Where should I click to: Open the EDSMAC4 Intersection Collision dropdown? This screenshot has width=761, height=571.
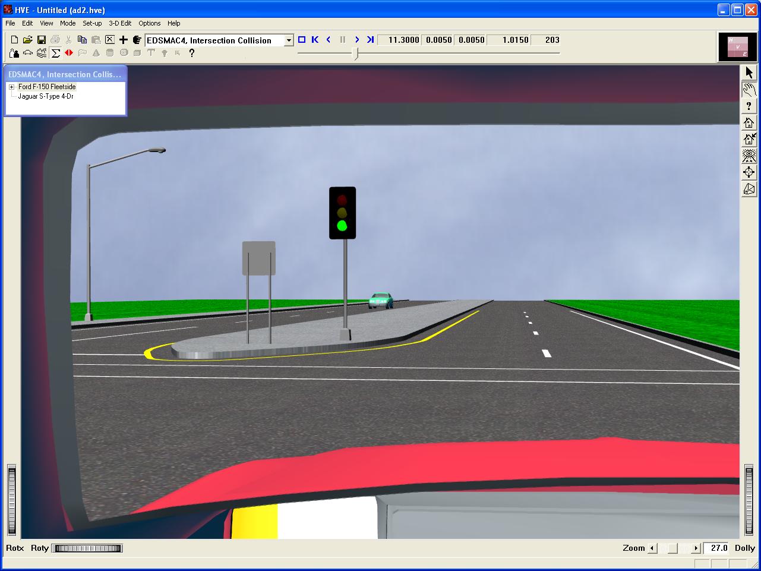289,40
